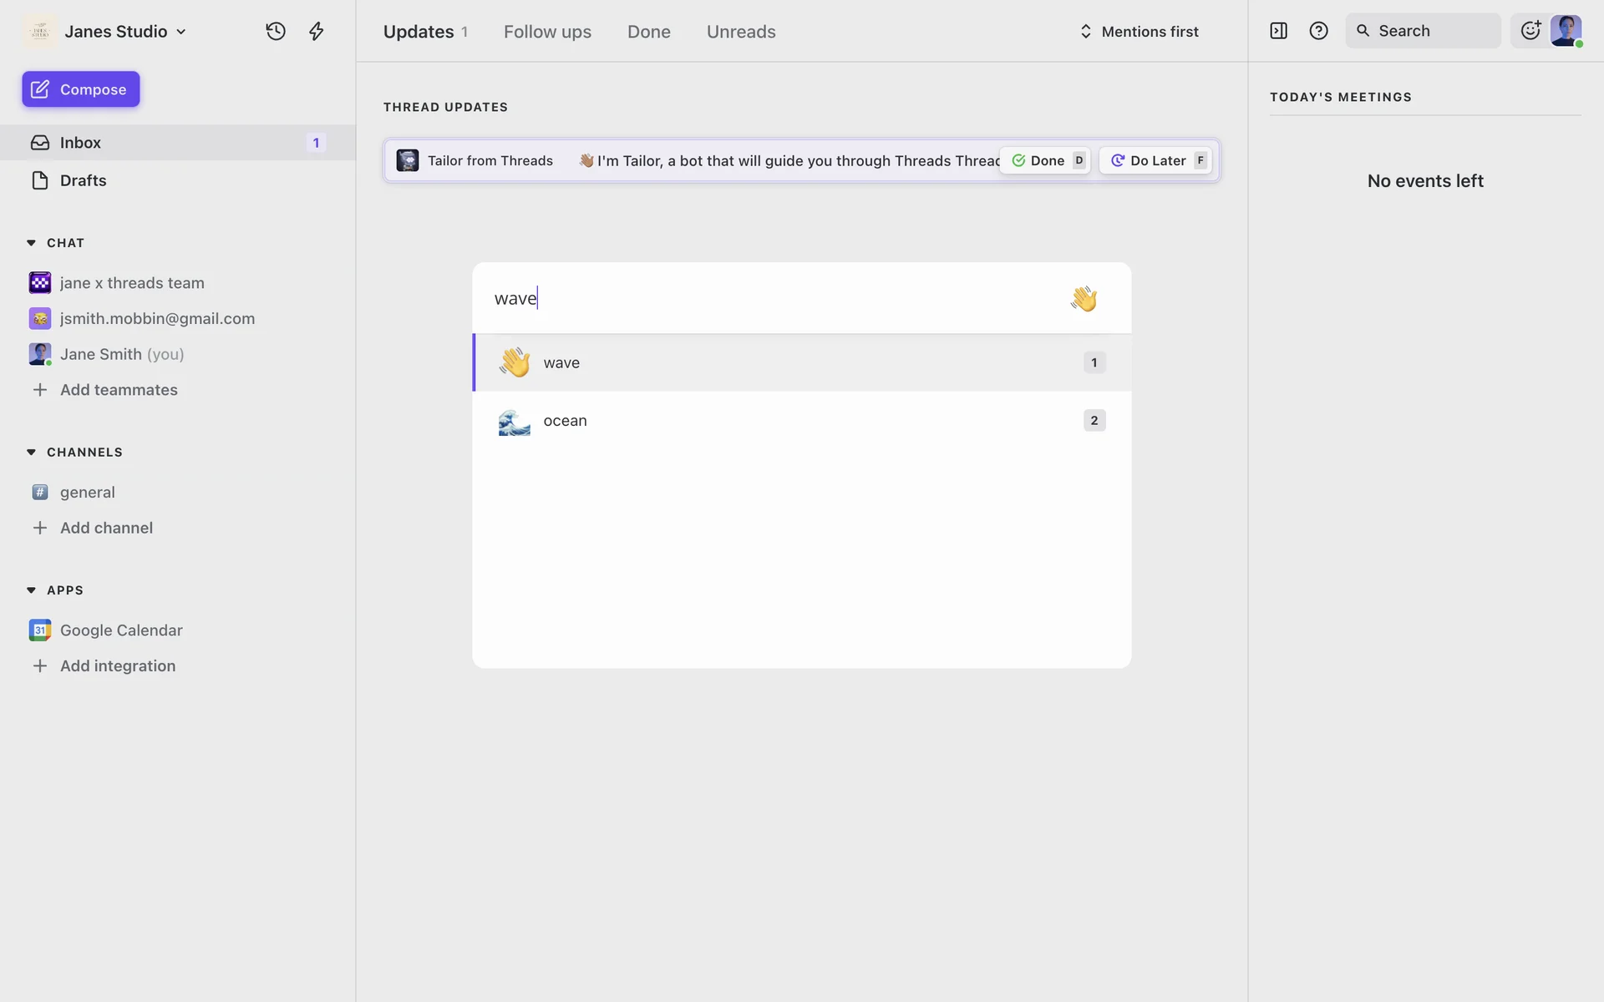The image size is (1604, 1002).
Task: Open the history clock icon
Action: click(276, 32)
